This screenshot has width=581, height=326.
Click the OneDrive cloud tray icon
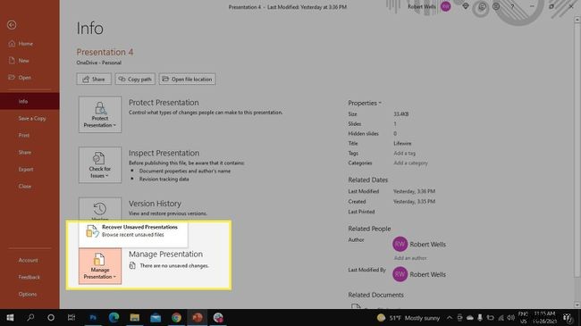(x=470, y=318)
